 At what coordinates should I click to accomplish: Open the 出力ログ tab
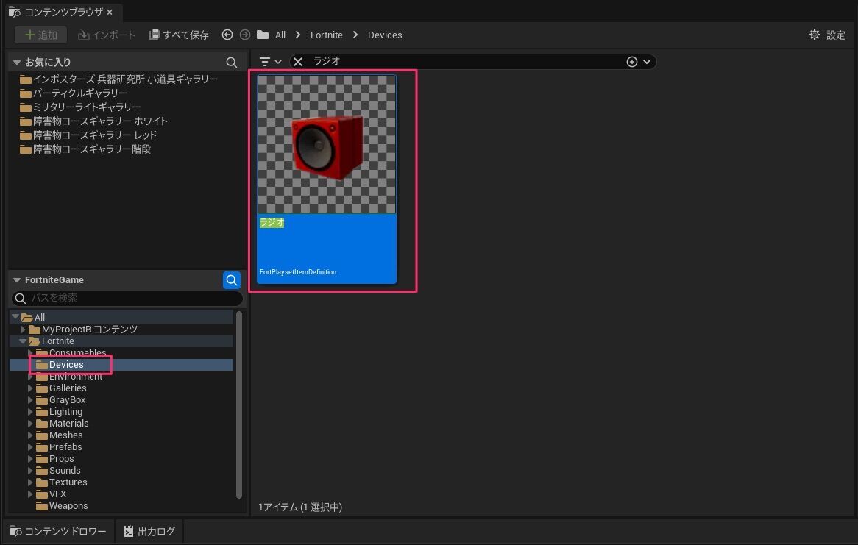149,531
